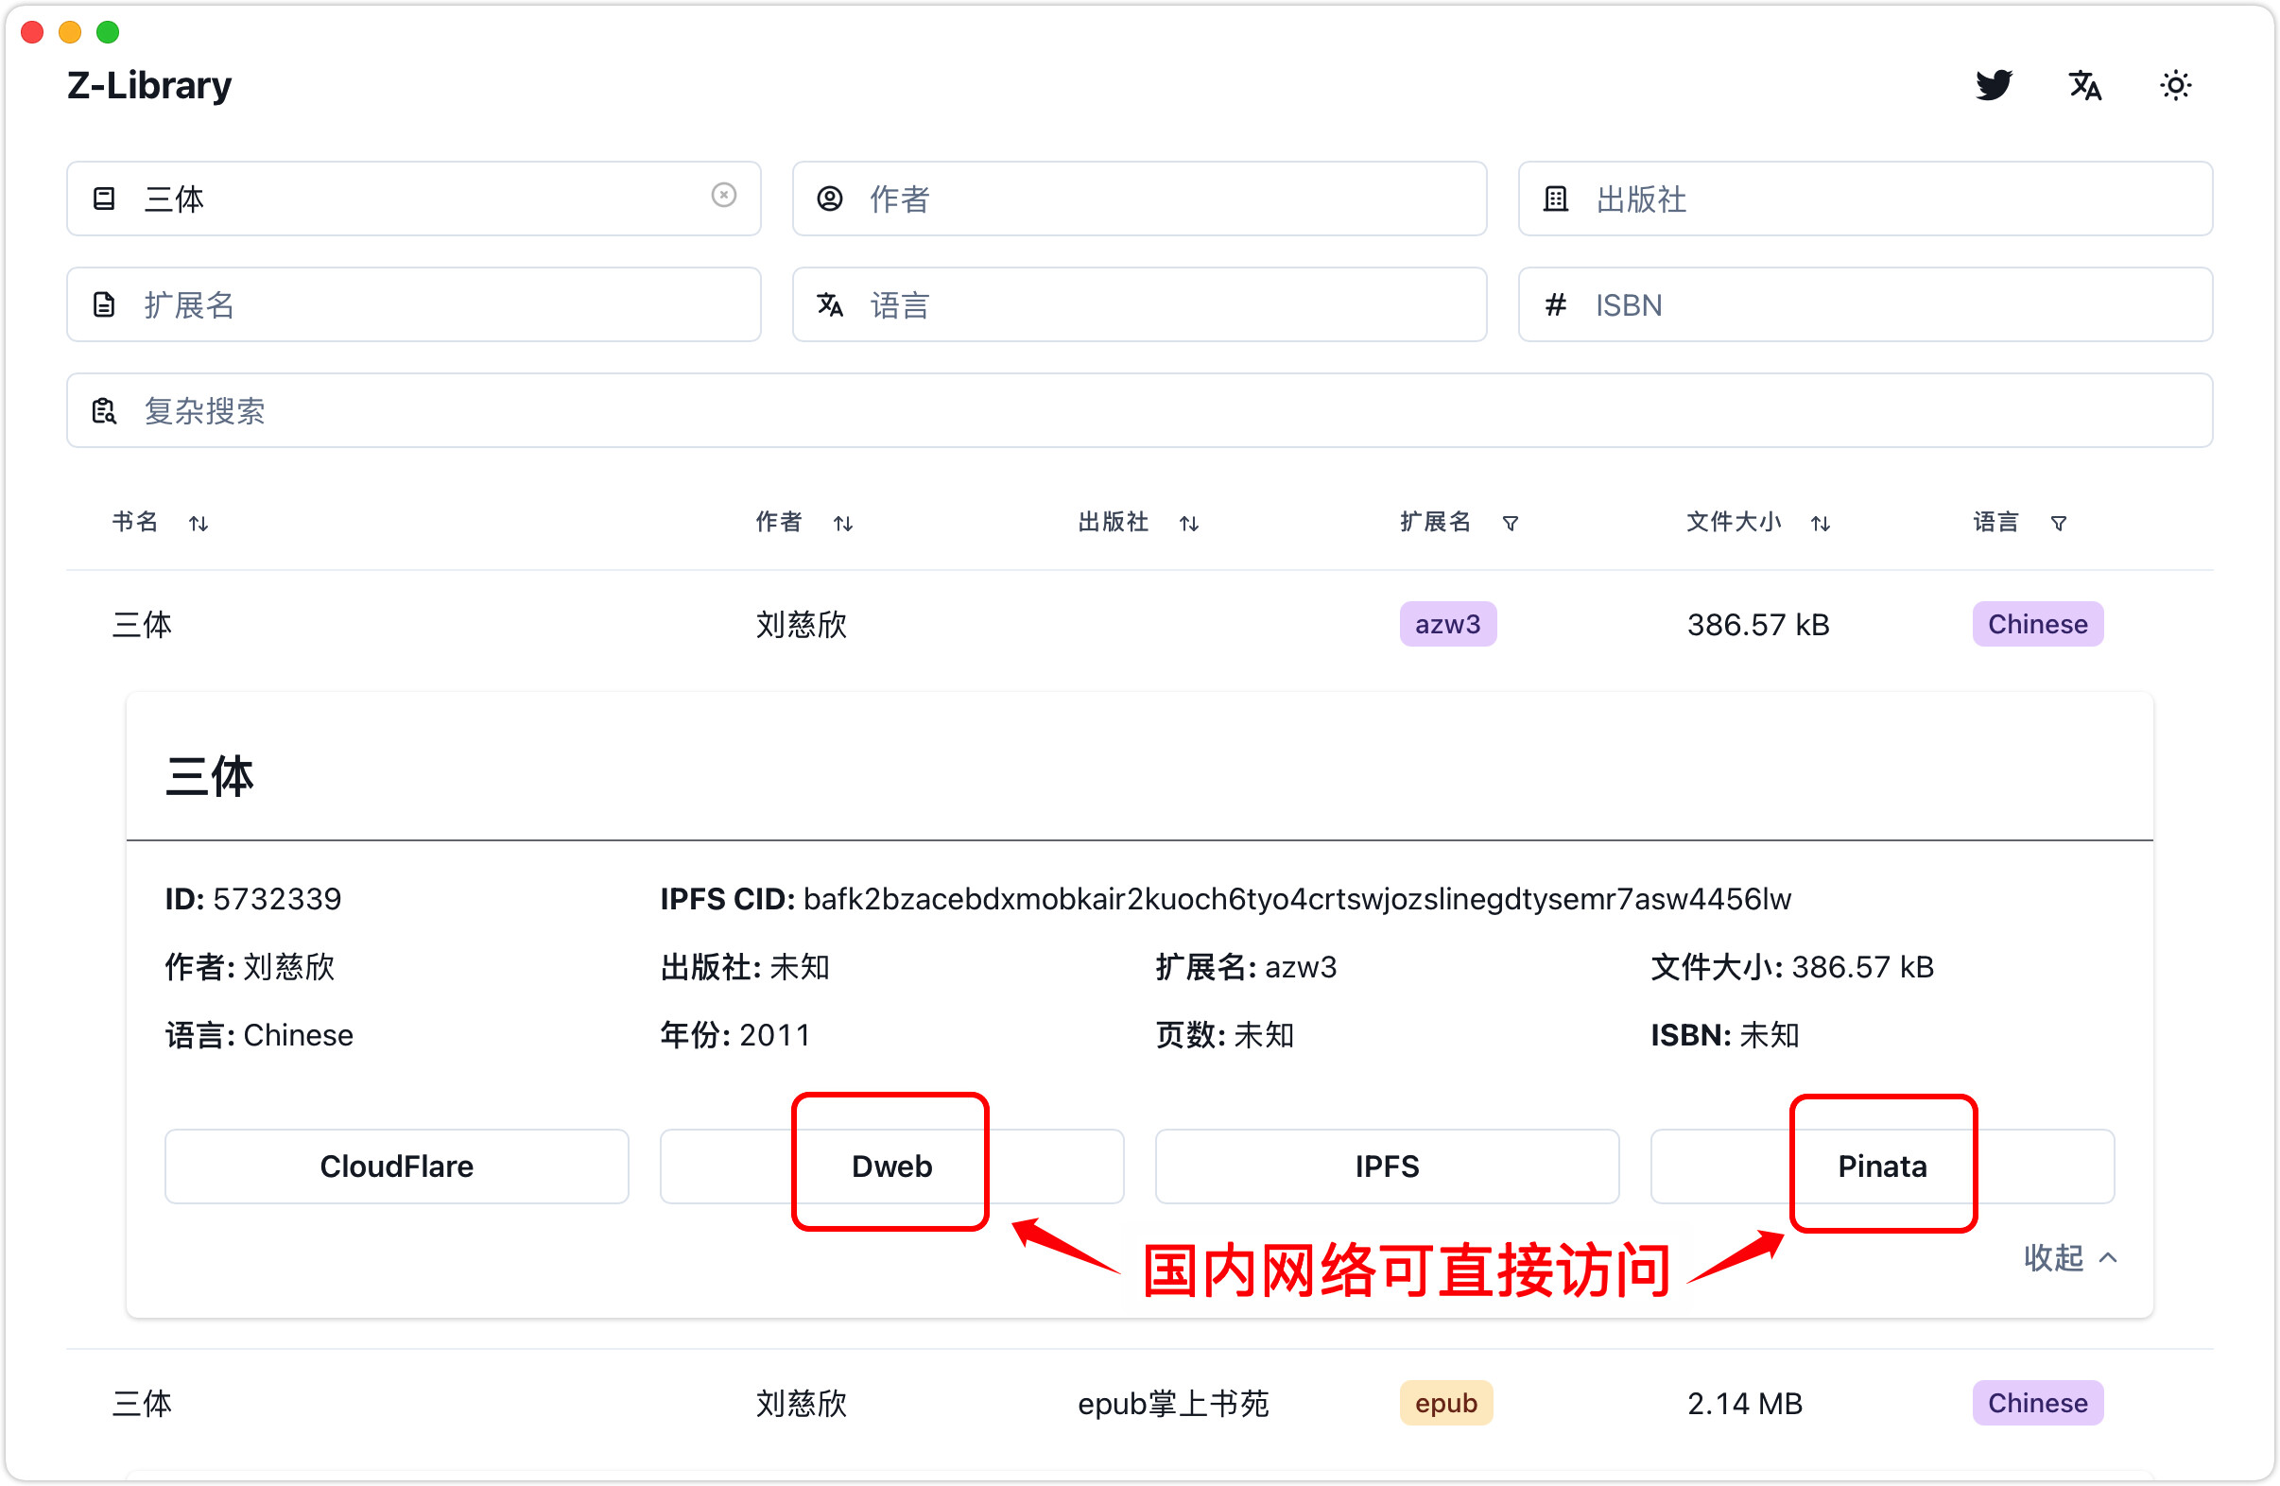Click ISBN: 未知 detail text
The image size is (2280, 1486).
pyautogui.click(x=1724, y=1035)
